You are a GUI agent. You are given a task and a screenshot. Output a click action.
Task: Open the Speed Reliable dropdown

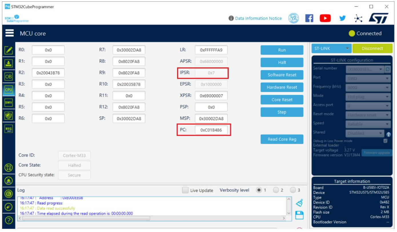point(368,124)
